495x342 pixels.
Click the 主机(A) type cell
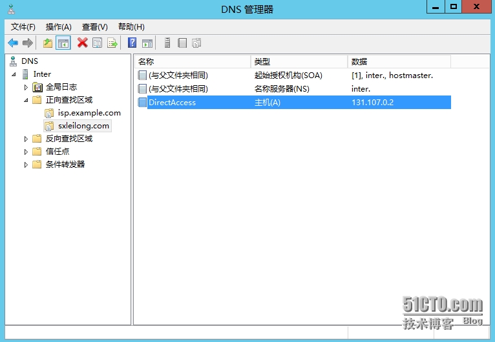[268, 103]
